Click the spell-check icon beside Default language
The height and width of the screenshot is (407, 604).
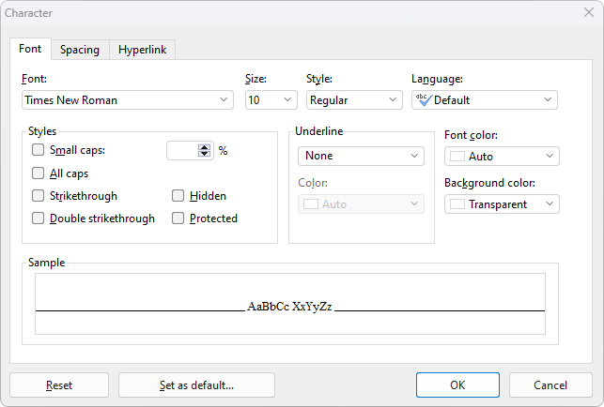tap(424, 100)
